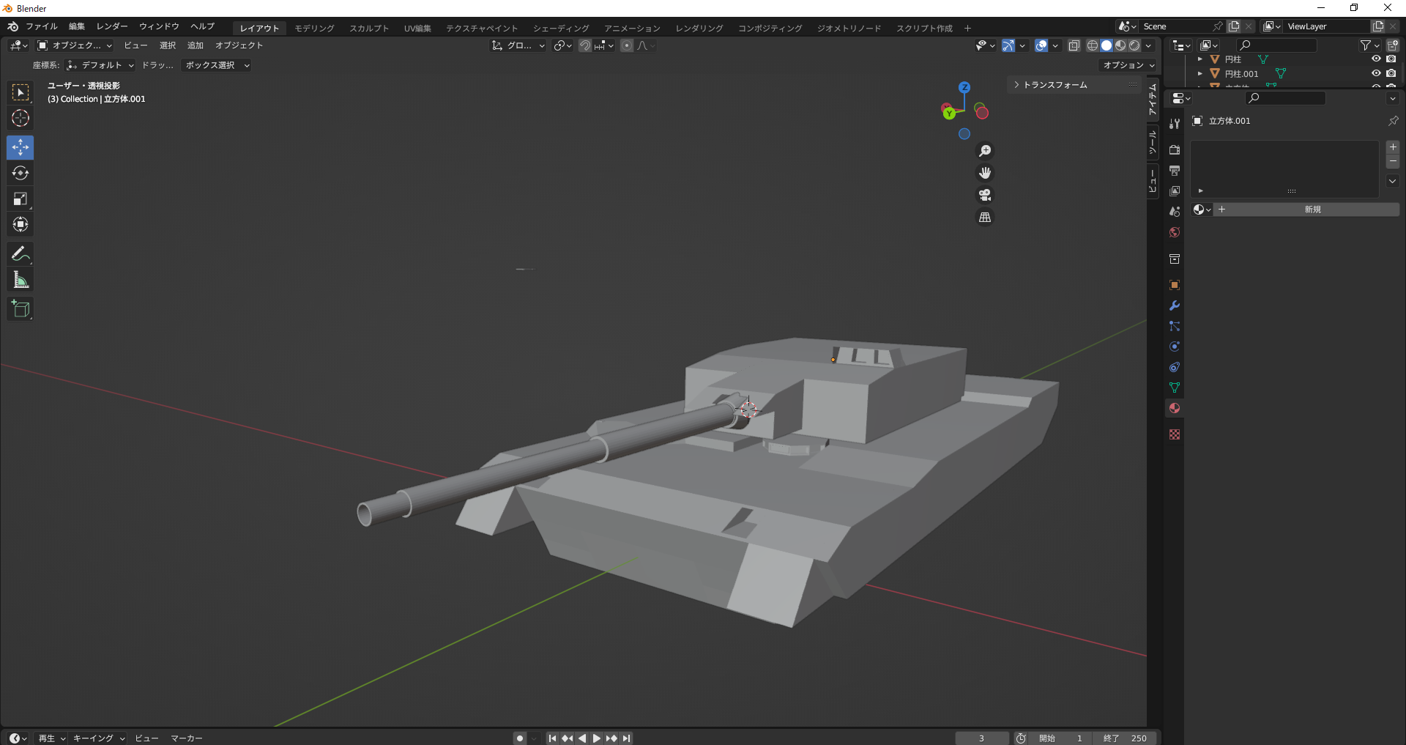The image size is (1406, 745).
Task: Switch to the モデリング workspace tab
Action: [x=314, y=28]
